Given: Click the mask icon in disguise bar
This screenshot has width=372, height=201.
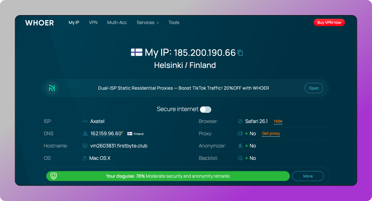Looking at the screenshot, I should tap(54, 176).
